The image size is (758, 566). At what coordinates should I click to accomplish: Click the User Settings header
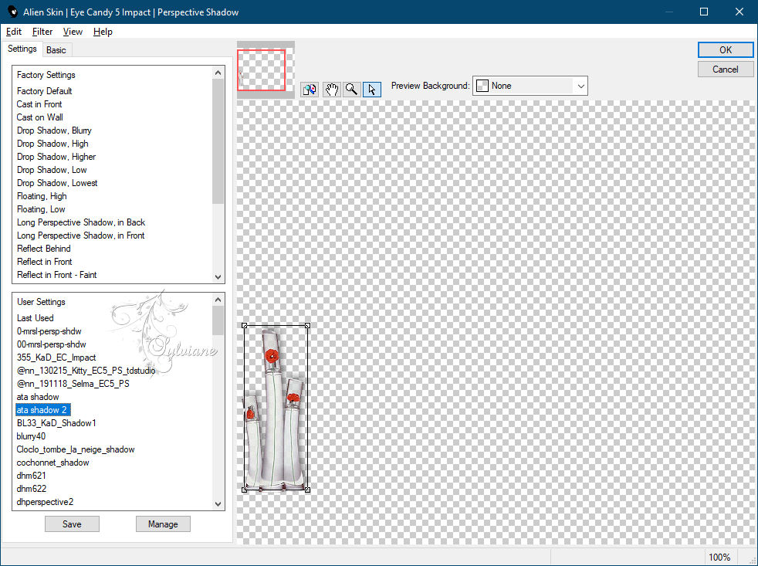tap(41, 301)
